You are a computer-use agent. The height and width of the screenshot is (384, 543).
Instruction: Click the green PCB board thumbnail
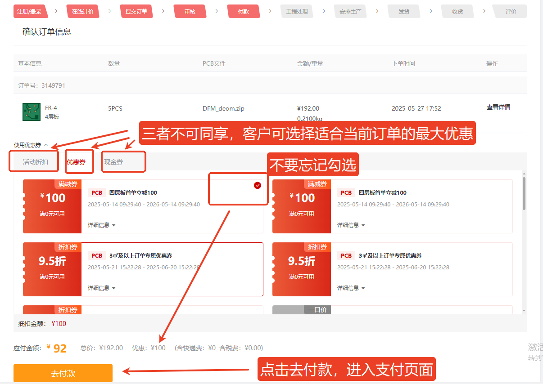click(32, 112)
